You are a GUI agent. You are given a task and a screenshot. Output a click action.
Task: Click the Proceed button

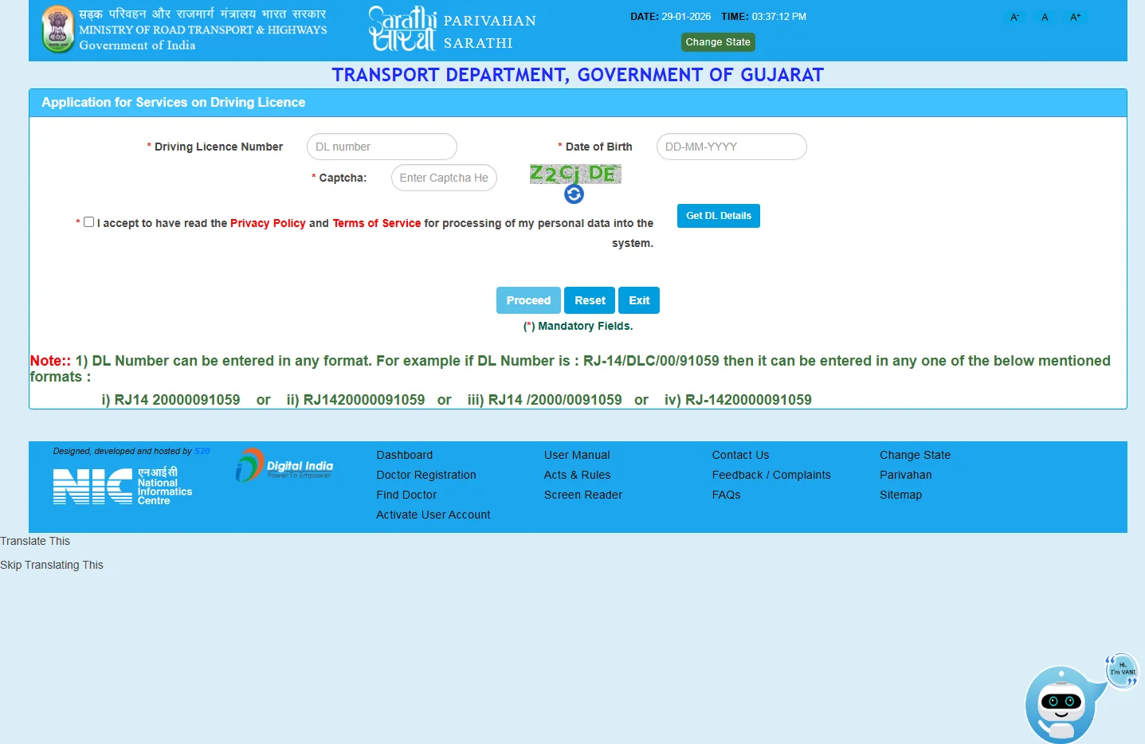point(527,300)
